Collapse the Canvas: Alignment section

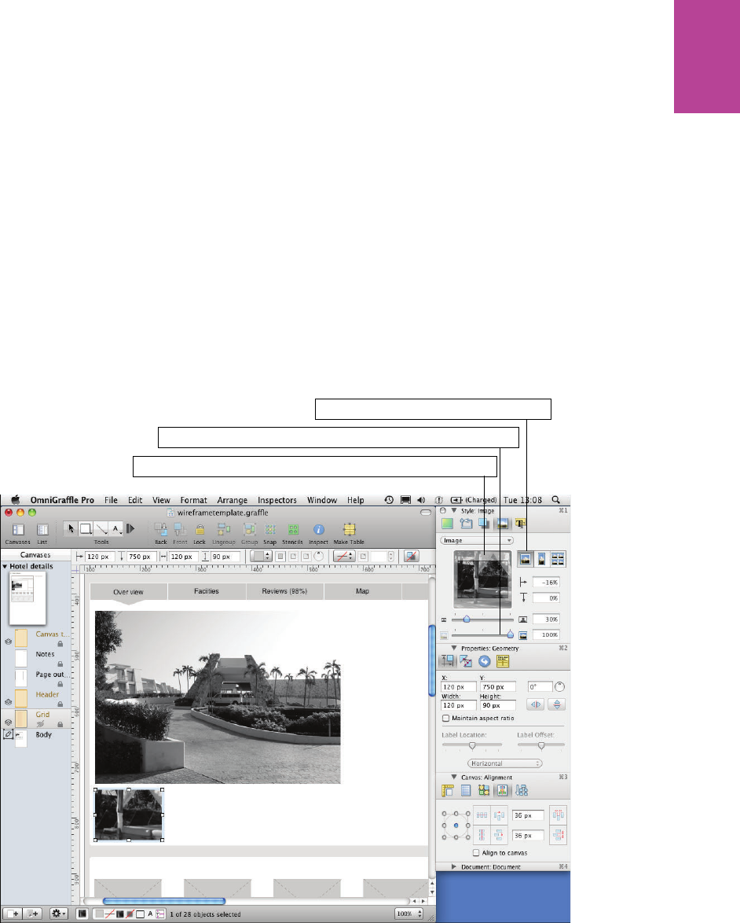click(x=453, y=777)
